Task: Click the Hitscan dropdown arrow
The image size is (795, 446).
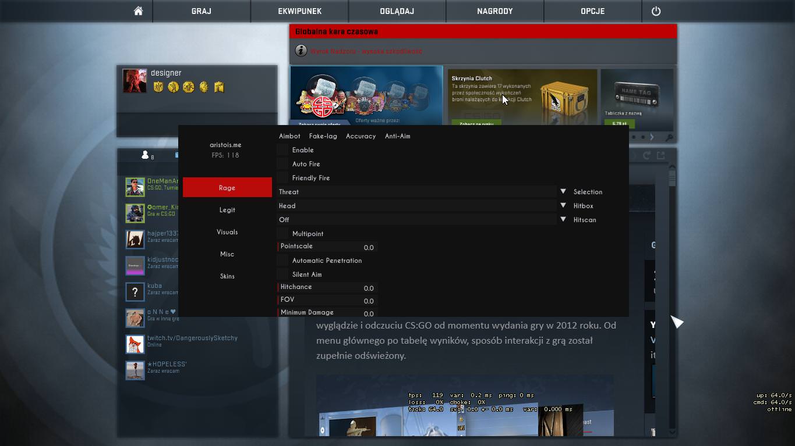Action: click(x=563, y=219)
